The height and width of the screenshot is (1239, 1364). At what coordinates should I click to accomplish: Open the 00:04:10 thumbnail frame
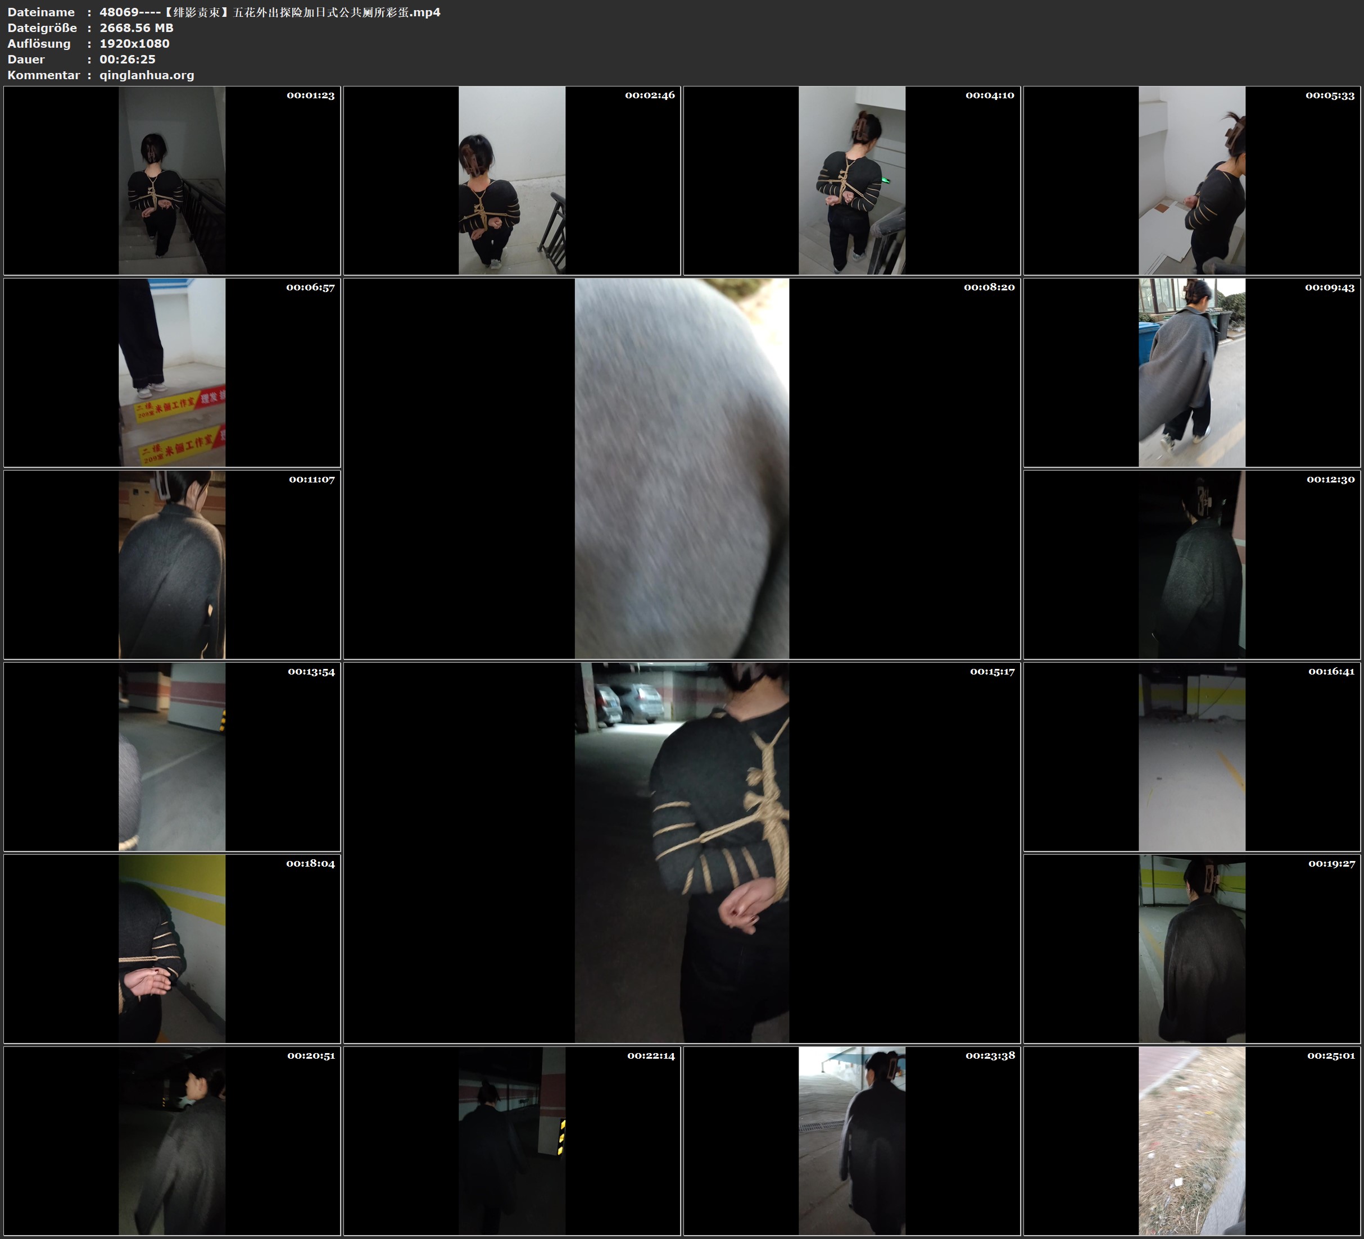[x=852, y=180]
